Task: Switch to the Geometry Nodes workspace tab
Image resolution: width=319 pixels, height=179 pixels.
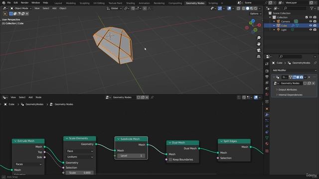Action: tap(195, 3)
